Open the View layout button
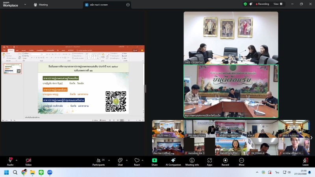 tap(277, 4)
